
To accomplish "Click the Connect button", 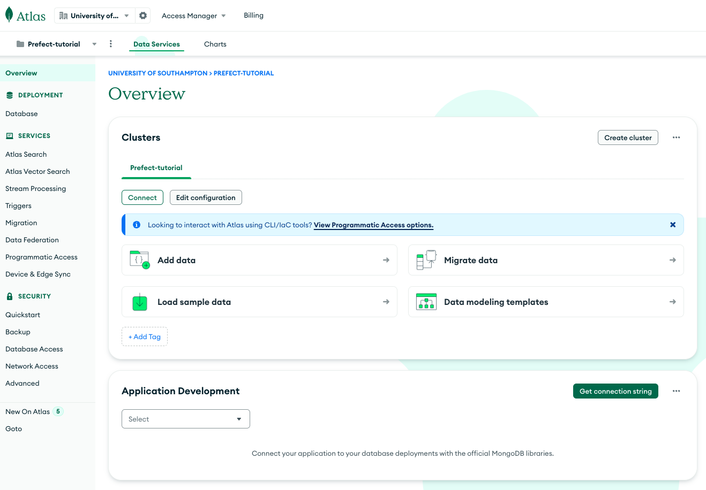I will 142,197.
